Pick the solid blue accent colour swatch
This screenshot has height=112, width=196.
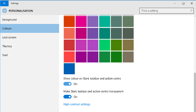point(69,69)
